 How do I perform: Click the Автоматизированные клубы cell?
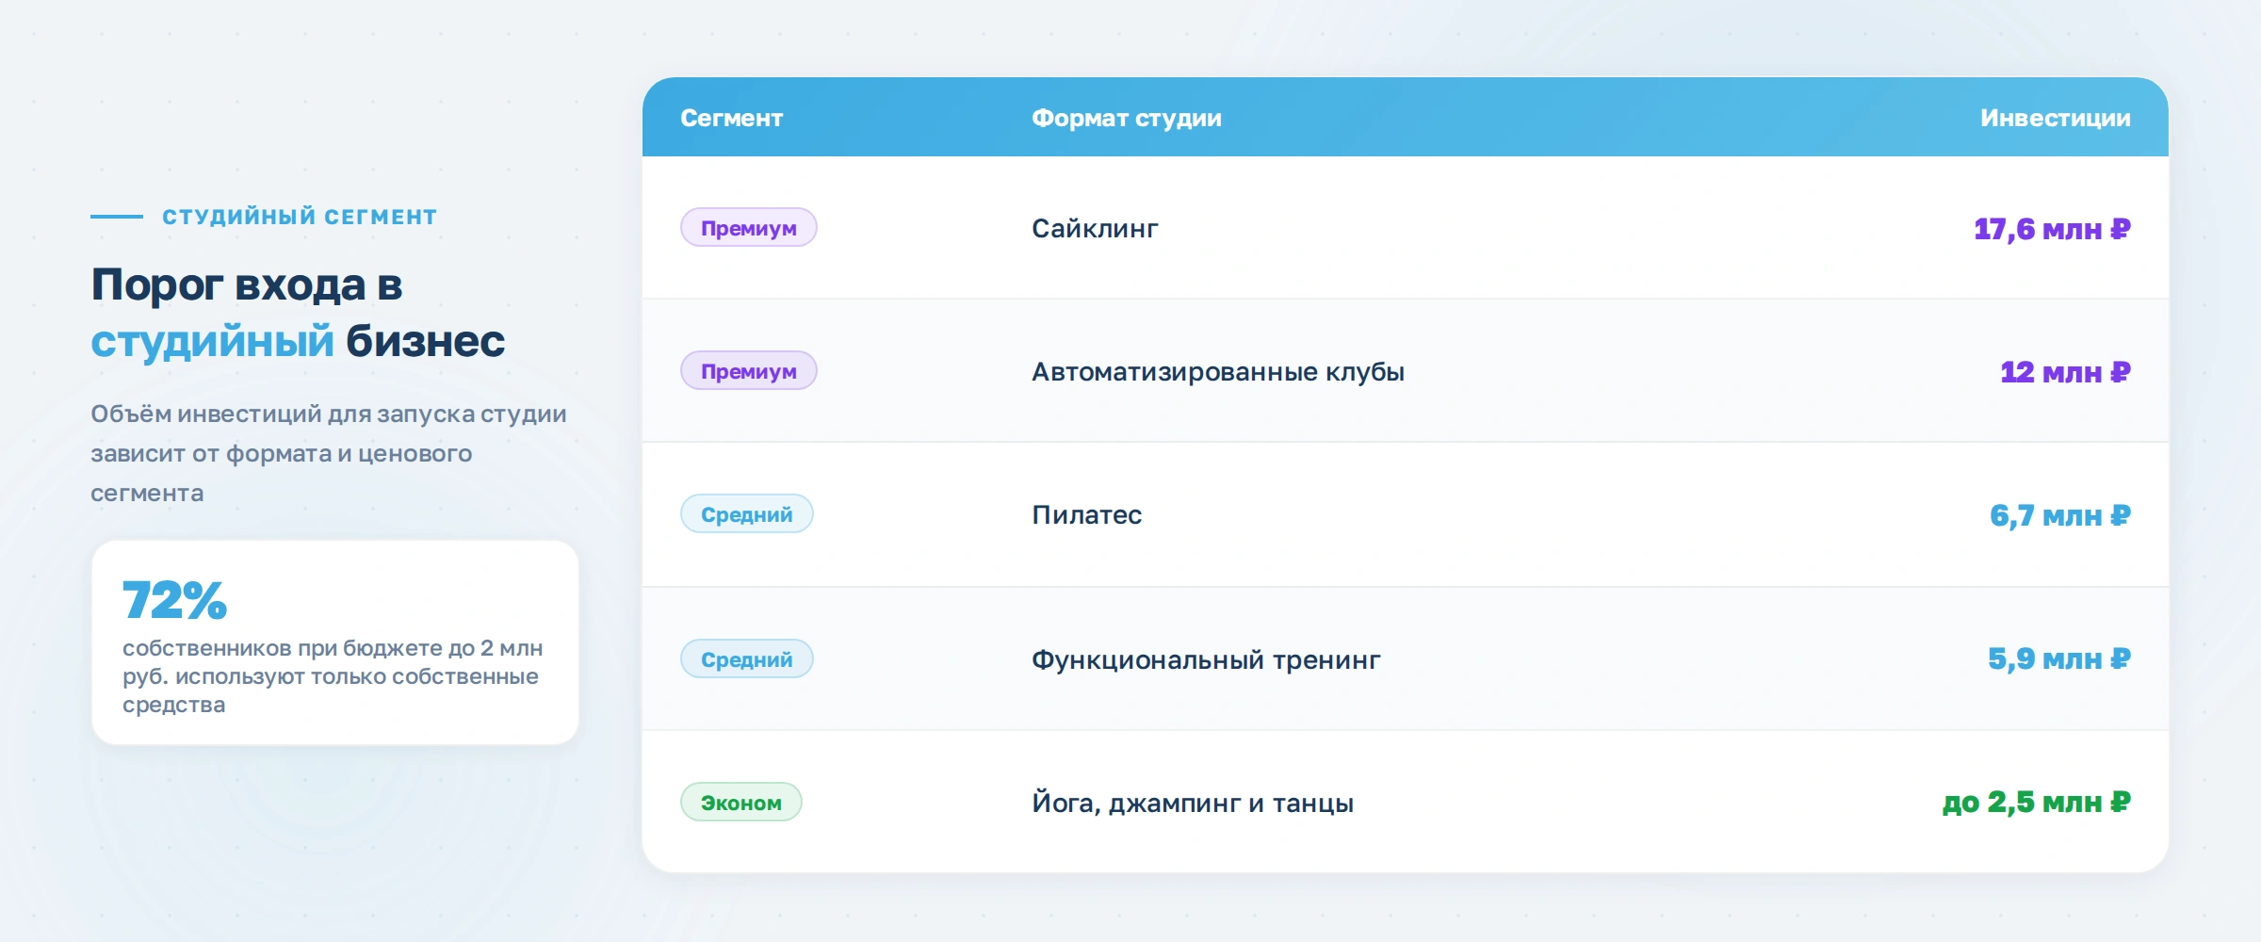[x=1218, y=372]
